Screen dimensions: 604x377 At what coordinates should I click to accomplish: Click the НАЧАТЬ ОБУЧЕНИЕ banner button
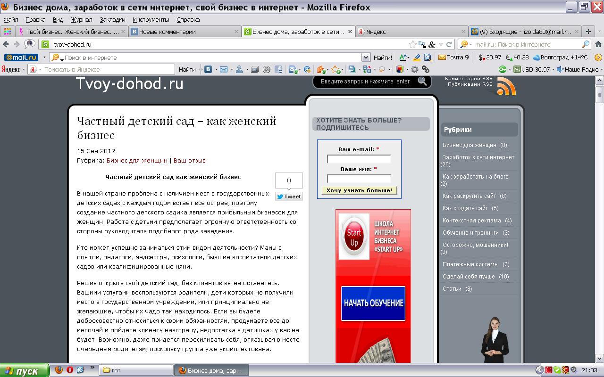coord(373,303)
